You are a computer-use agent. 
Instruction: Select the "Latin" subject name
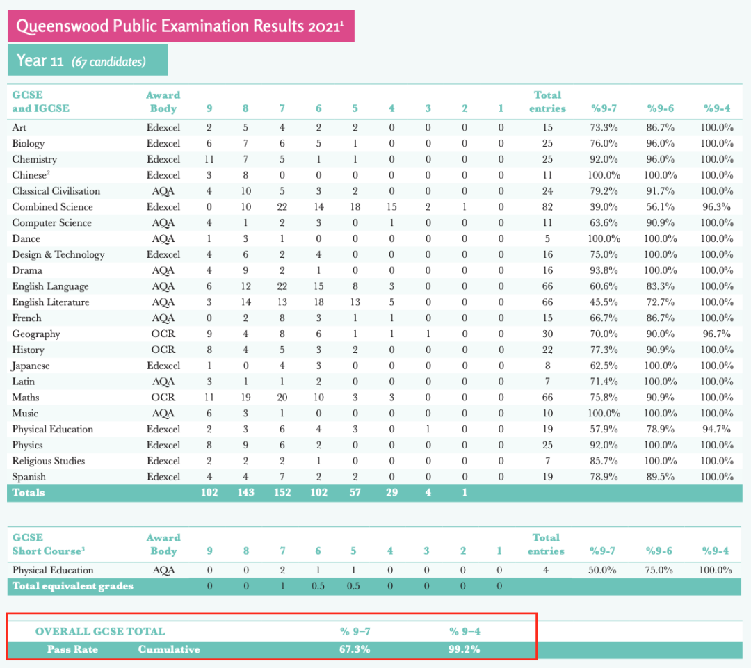pyautogui.click(x=24, y=382)
